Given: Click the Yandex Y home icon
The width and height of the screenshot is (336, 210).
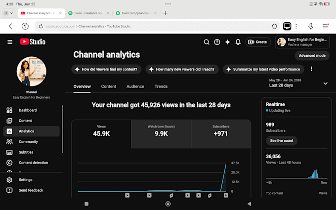Looking at the screenshot, I should tap(25, 26).
